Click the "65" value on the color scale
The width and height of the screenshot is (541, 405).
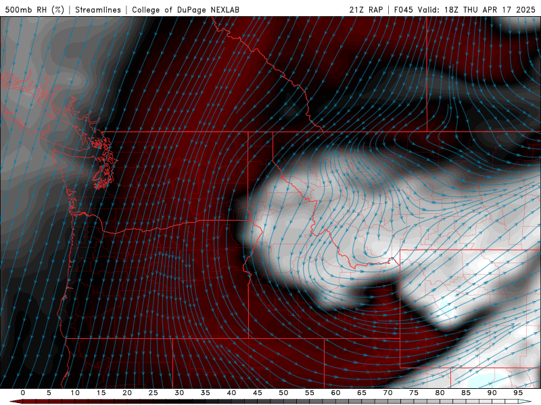point(362,393)
